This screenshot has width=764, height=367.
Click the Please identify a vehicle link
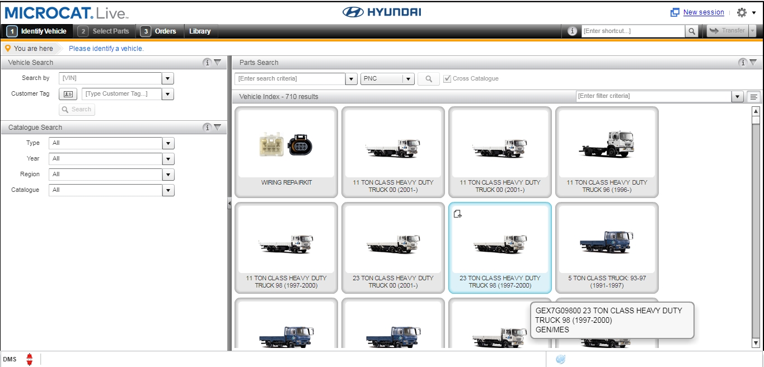[106, 49]
